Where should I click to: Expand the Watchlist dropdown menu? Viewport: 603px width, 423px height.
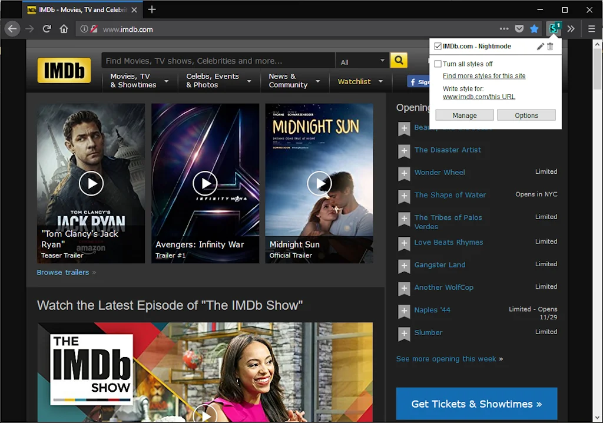360,81
